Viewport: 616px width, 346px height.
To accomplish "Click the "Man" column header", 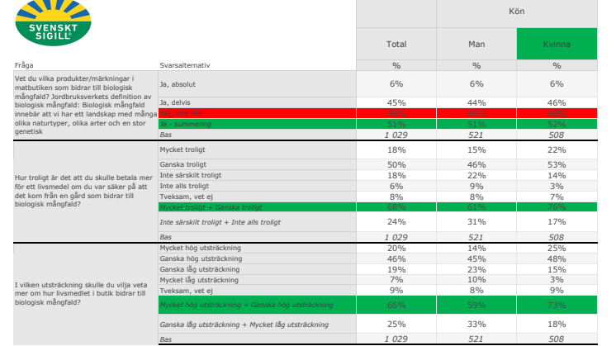I will pos(476,44).
